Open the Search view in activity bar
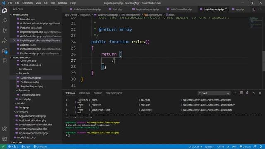This screenshot has height=149, width=265. point(5,20)
